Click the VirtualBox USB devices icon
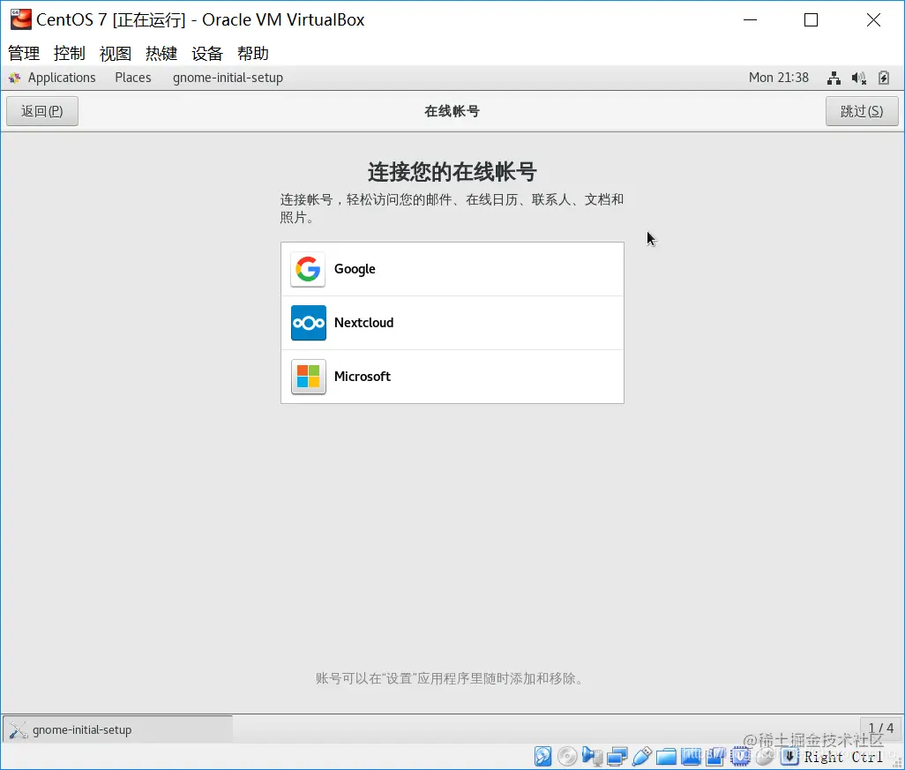Screen dimensions: 905x770 click(642, 756)
